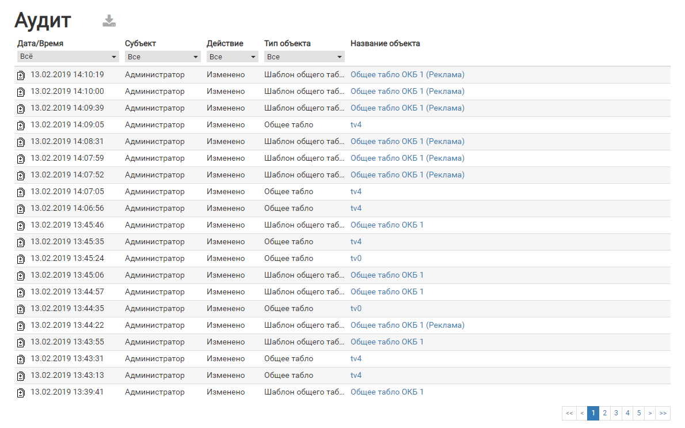Screen dimensions: 685x428
Task: Go to page 2 of audit
Action: pos(604,413)
